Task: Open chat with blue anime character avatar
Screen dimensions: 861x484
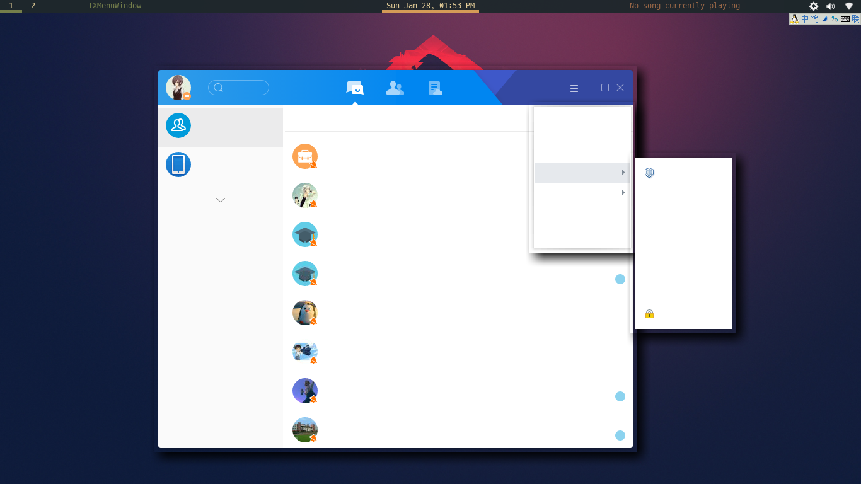Action: point(305,352)
